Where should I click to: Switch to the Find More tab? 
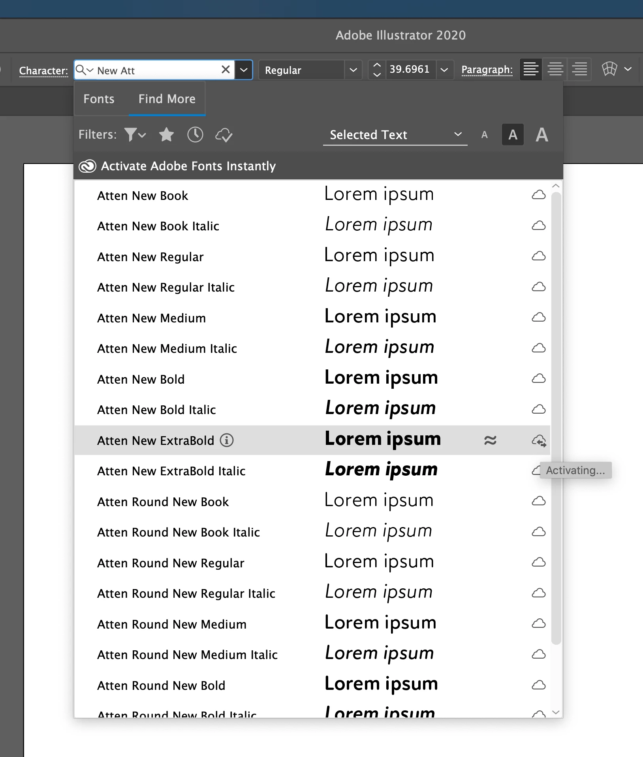tap(167, 99)
